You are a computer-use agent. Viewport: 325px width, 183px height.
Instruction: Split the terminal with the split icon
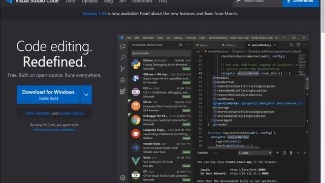click(x=284, y=152)
